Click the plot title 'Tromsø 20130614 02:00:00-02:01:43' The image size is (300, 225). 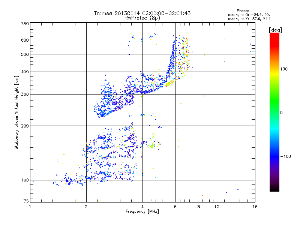pos(142,13)
